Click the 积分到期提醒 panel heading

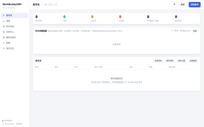[41, 31]
